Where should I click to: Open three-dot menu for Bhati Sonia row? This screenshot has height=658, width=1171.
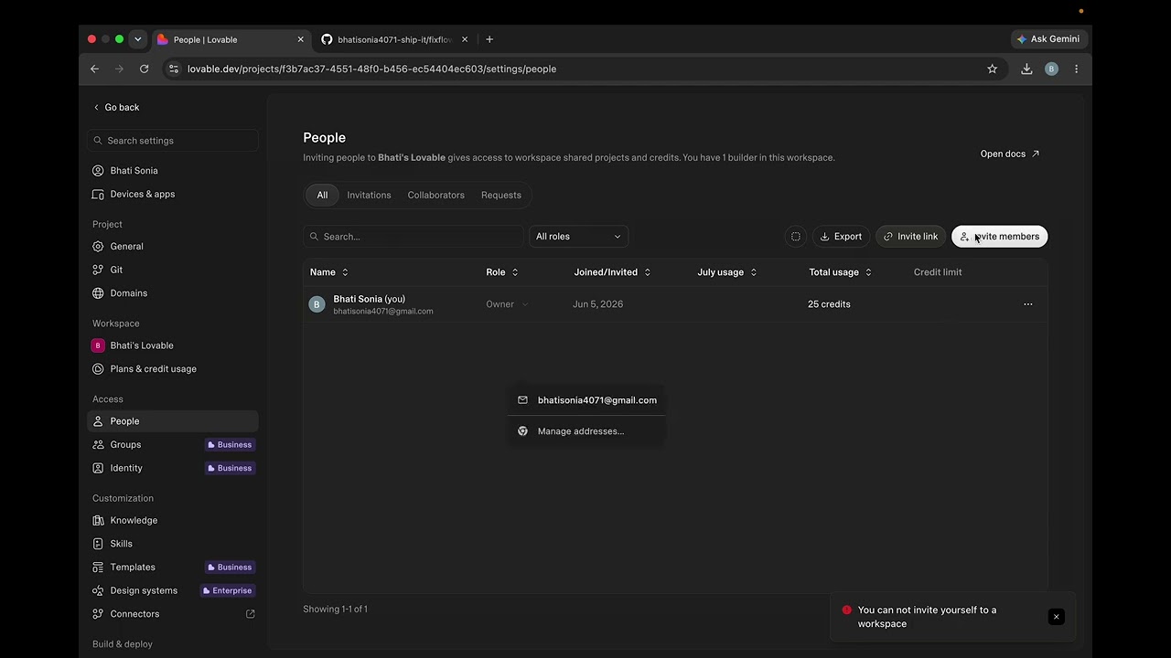tap(1027, 304)
